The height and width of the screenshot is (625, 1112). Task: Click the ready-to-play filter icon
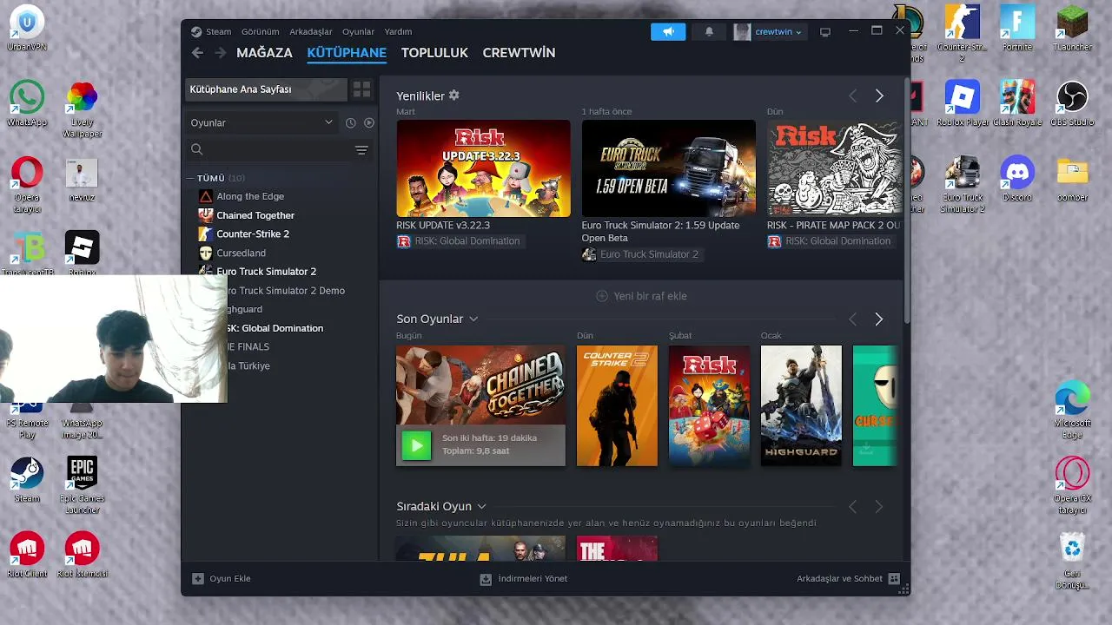369,123
